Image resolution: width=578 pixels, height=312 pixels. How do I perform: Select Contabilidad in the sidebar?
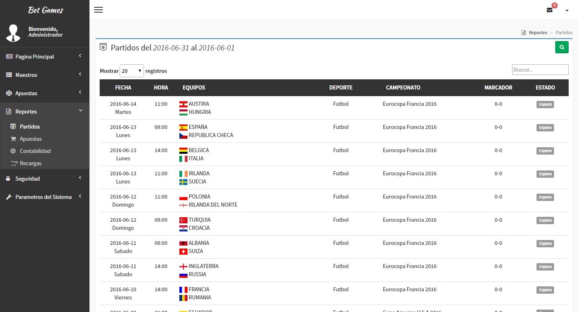point(35,151)
